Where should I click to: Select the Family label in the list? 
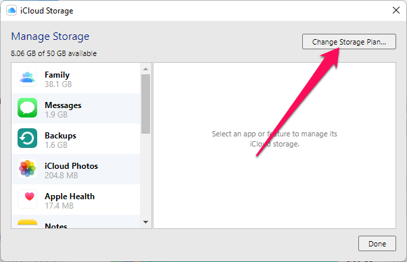pyautogui.click(x=57, y=75)
